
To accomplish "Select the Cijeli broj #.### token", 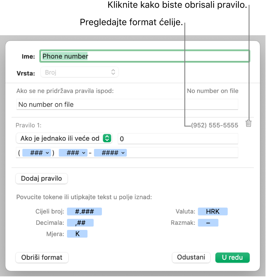I will [x=84, y=211].
